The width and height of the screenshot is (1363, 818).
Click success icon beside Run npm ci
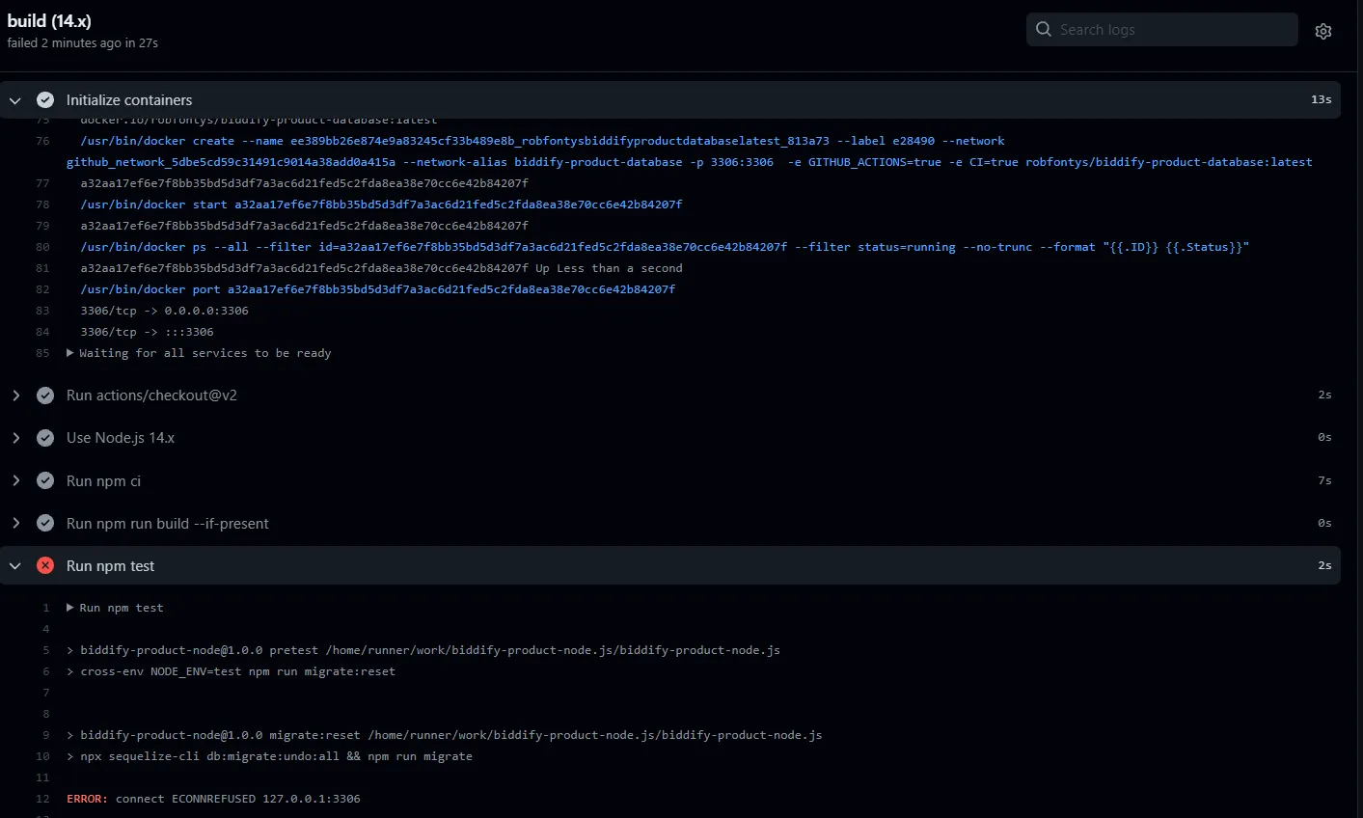45,480
